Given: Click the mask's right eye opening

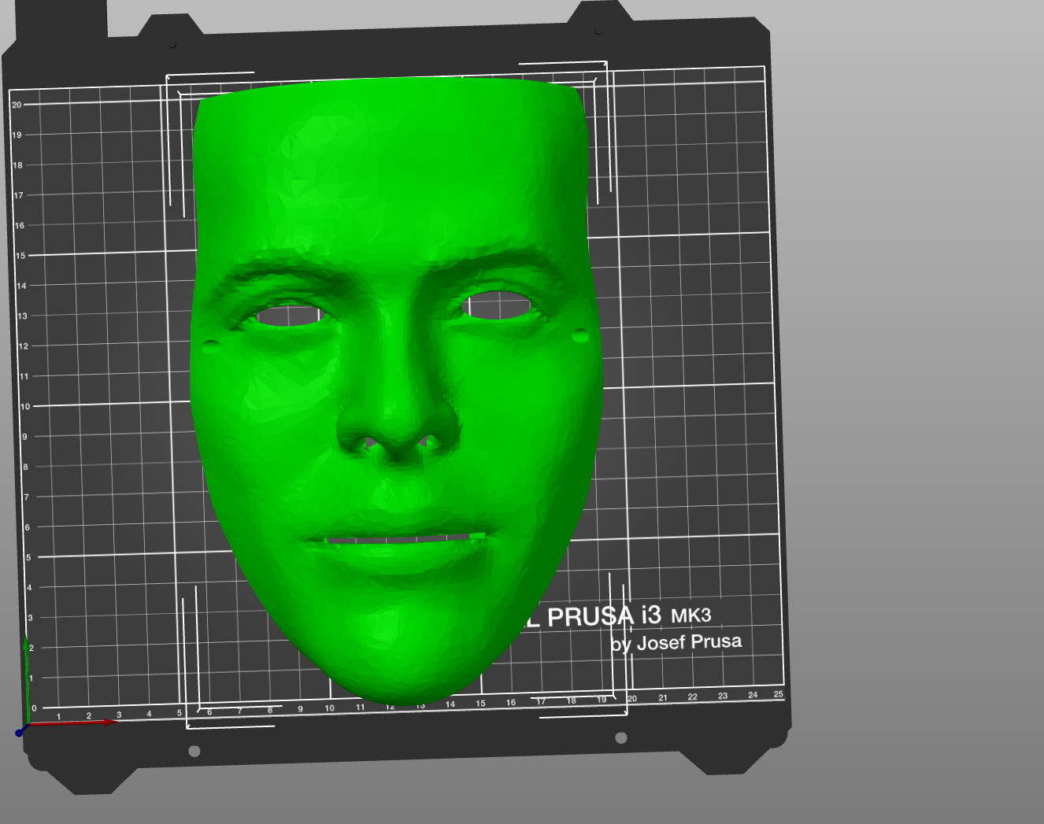Looking at the screenshot, I should (497, 305).
